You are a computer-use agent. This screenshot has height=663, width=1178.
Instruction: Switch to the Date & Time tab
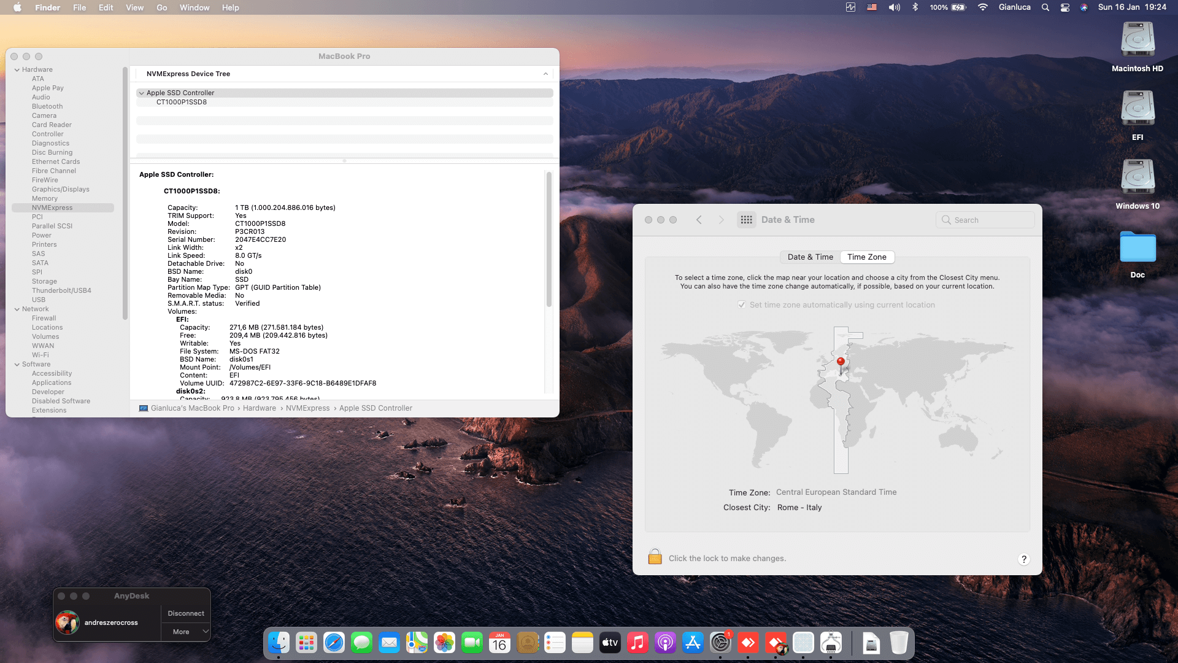tap(810, 257)
